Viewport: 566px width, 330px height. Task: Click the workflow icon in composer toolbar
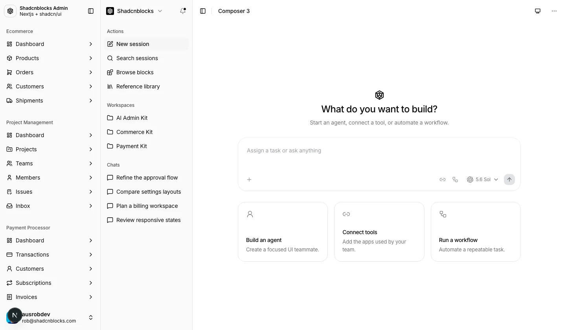coord(455,180)
